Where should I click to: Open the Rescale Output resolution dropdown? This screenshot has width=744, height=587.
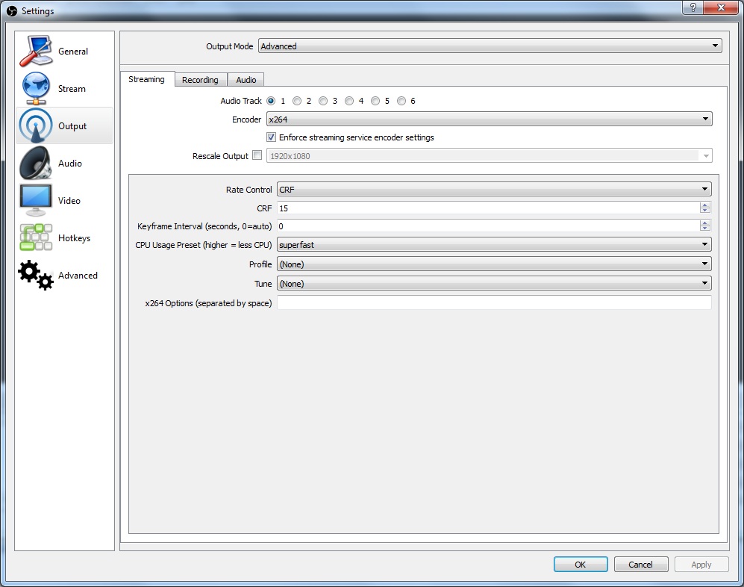490,156
